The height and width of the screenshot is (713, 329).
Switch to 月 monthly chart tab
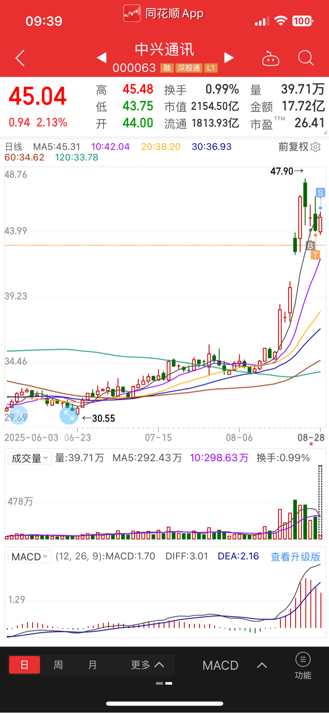[93, 665]
